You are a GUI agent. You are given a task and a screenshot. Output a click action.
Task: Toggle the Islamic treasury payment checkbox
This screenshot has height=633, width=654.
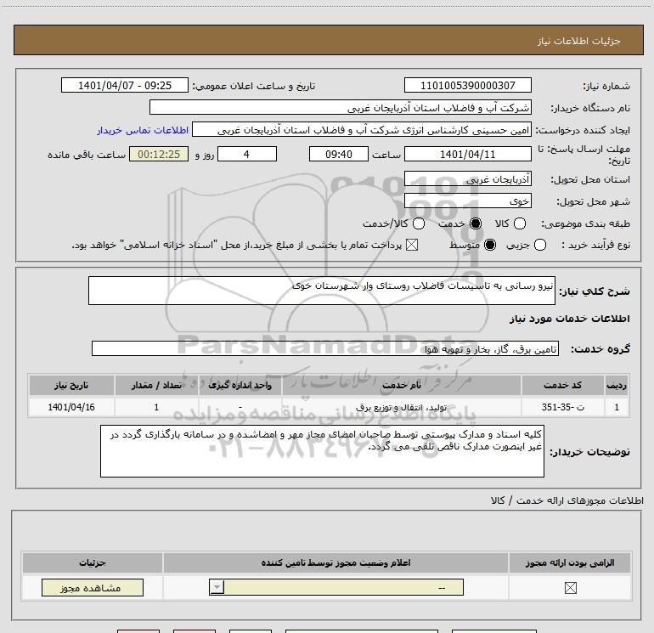coord(412,245)
